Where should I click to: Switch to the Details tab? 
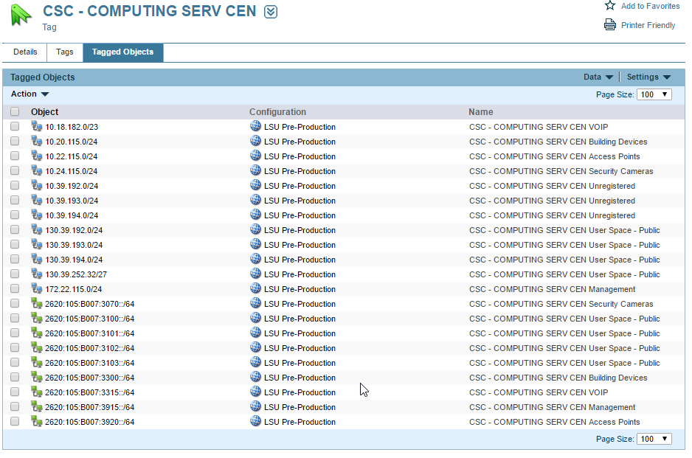coord(25,52)
